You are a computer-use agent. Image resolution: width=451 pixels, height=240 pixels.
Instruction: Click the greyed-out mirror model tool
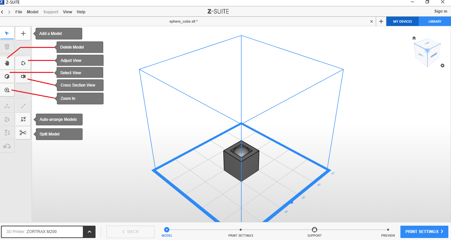coord(7,133)
